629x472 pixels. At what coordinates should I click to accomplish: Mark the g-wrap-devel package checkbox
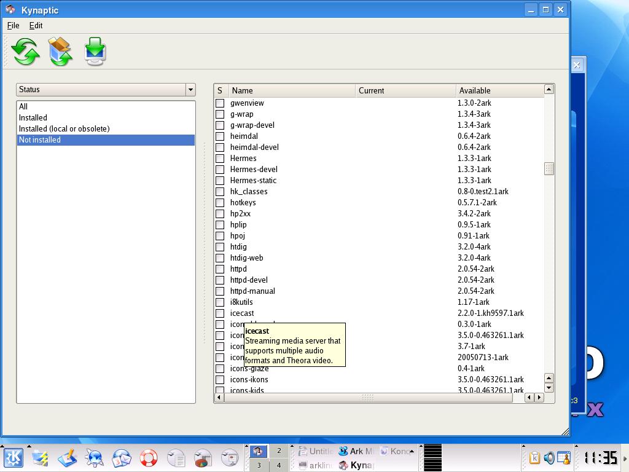point(220,125)
